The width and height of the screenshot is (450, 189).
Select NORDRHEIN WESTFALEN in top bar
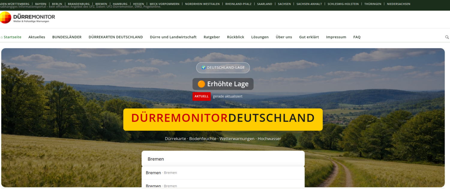[x=202, y=4]
